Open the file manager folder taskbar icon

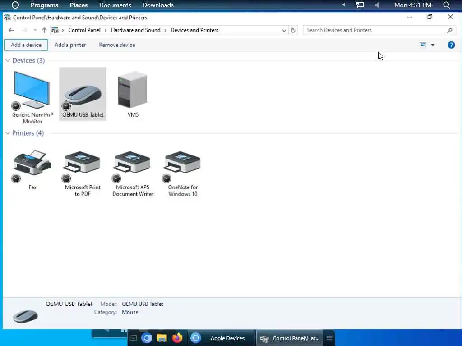point(162,338)
